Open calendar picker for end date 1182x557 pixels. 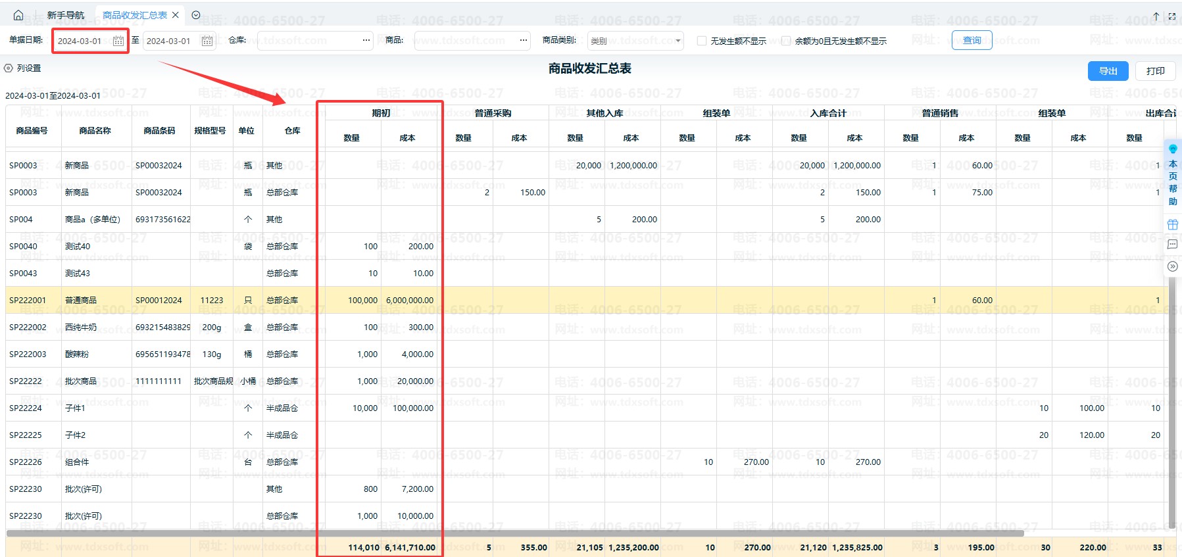pyautogui.click(x=207, y=41)
